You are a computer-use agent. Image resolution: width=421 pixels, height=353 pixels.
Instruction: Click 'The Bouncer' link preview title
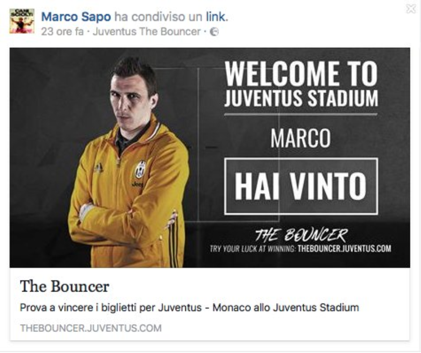tap(65, 286)
